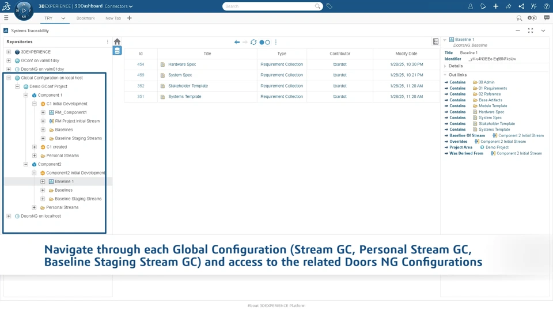Expand DoorsNG on localhost node
The width and height of the screenshot is (553, 311).
[9, 216]
